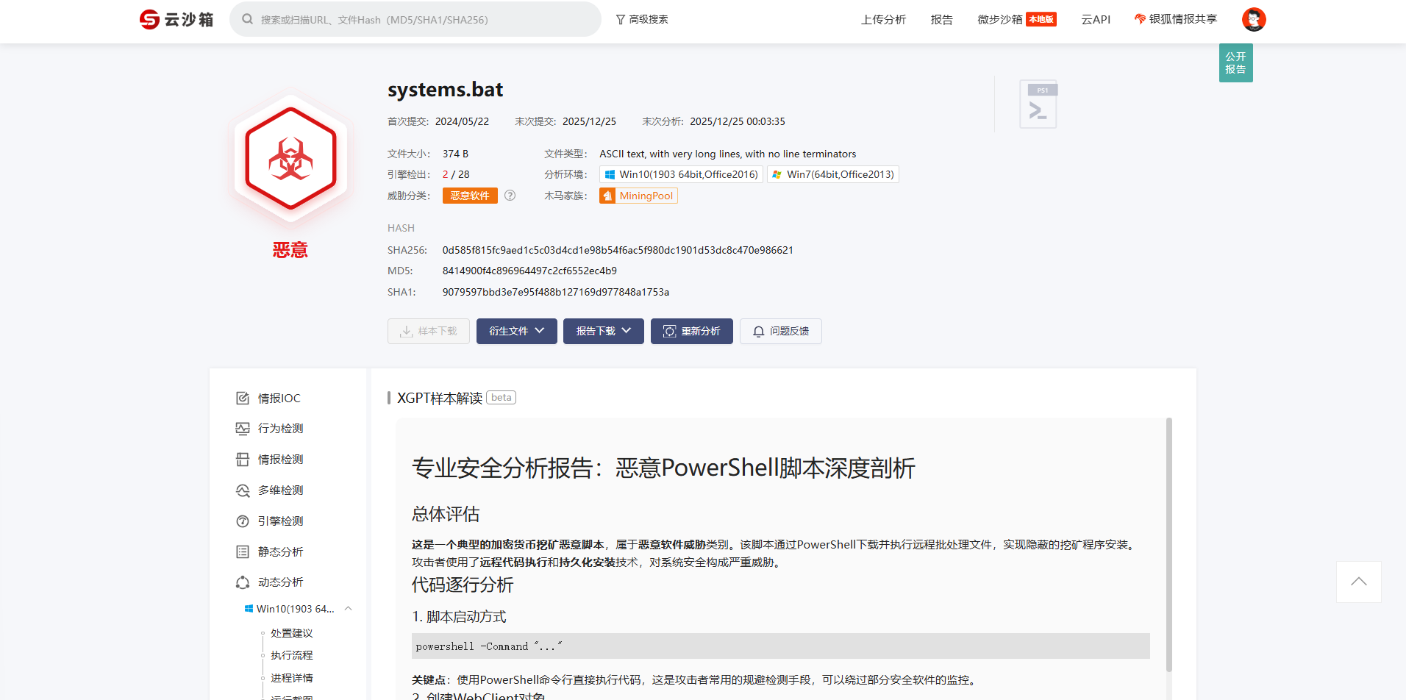Collapse the Win10(1903 64... tree node

pos(349,609)
